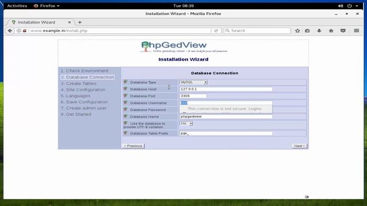Click the connection not secure warning popup
Screen dimensions: 367x206
226,109
